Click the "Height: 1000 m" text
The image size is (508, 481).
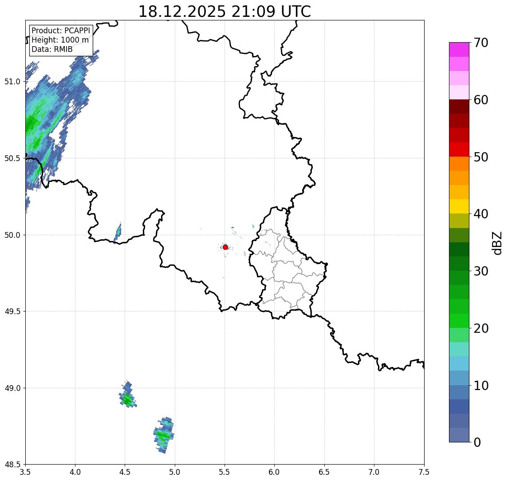point(60,40)
